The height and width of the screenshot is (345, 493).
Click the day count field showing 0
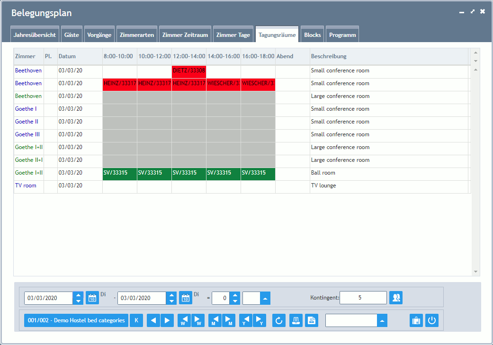(x=221, y=298)
